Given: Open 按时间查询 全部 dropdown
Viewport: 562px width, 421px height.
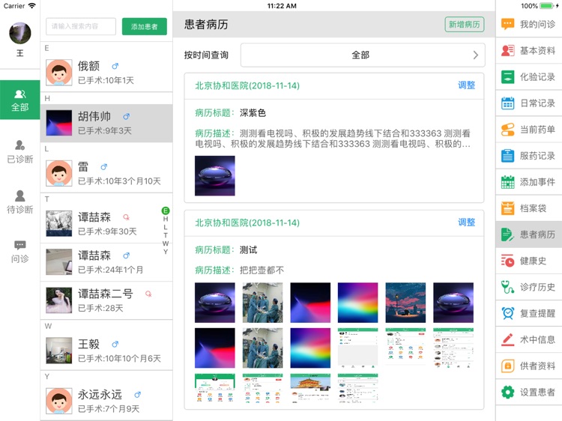Looking at the screenshot, I should click(363, 55).
